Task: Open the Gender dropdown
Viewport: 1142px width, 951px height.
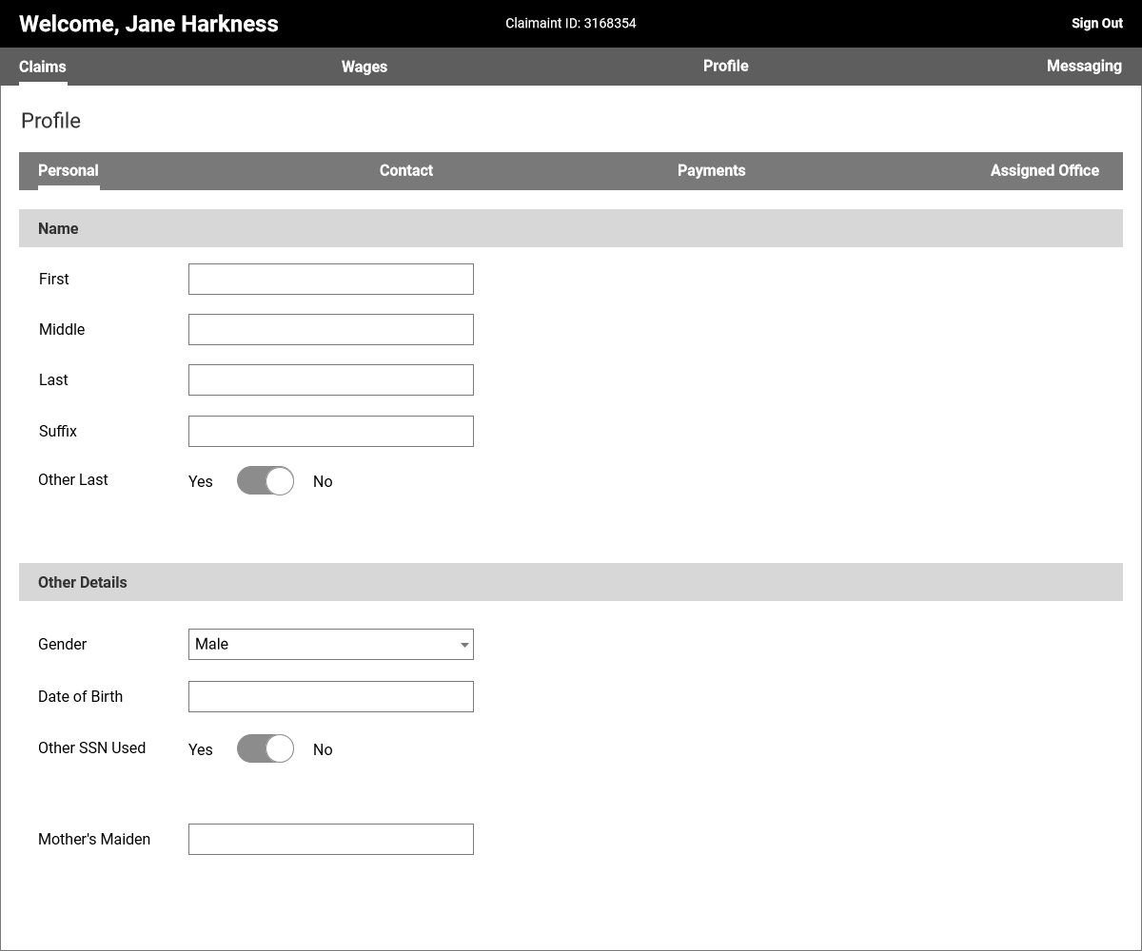Action: coord(330,645)
